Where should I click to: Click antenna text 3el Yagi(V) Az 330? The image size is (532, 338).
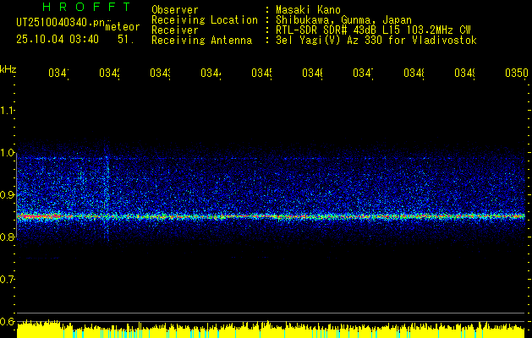[331, 41]
